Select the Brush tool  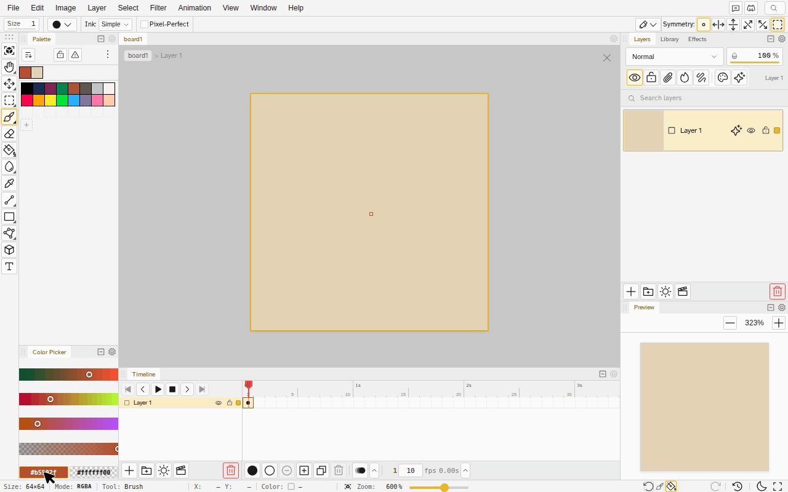[9, 117]
